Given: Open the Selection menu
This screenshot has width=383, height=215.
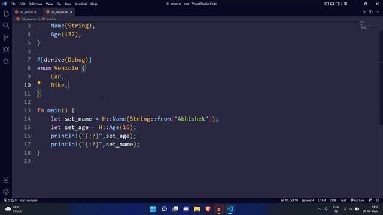Looking at the screenshot, I should (x=35, y=4).
